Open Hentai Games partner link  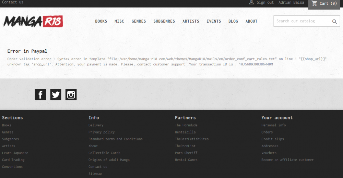[186, 160]
